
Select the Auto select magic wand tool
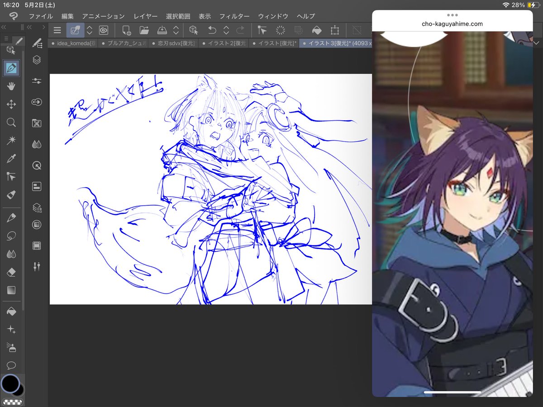click(x=11, y=140)
